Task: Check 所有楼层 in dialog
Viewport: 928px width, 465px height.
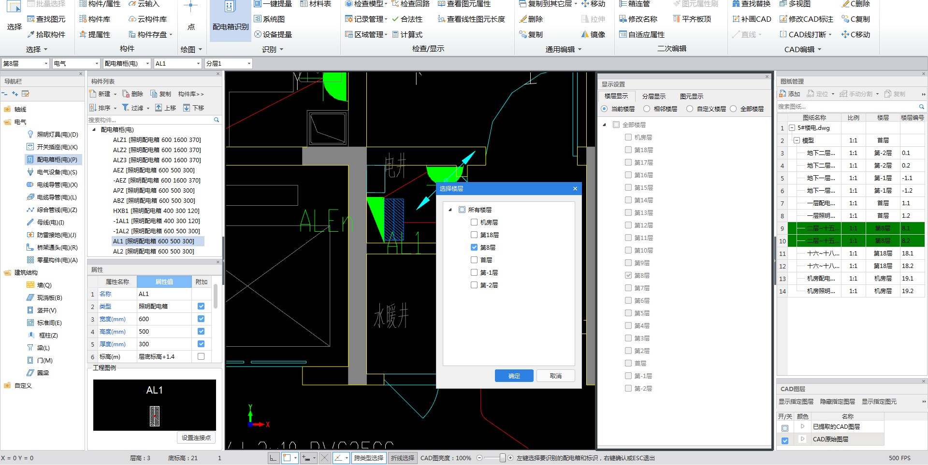Action: [x=462, y=210]
